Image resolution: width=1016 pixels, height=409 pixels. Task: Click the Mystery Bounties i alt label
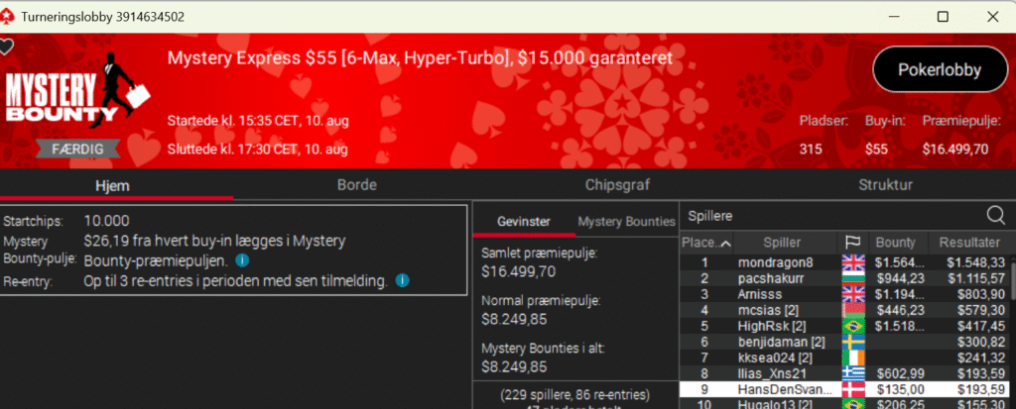click(543, 349)
